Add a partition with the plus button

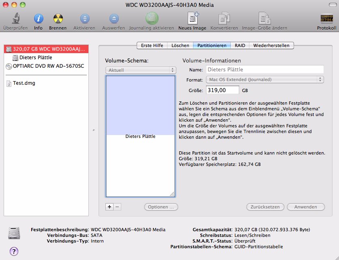pyautogui.click(x=109, y=207)
